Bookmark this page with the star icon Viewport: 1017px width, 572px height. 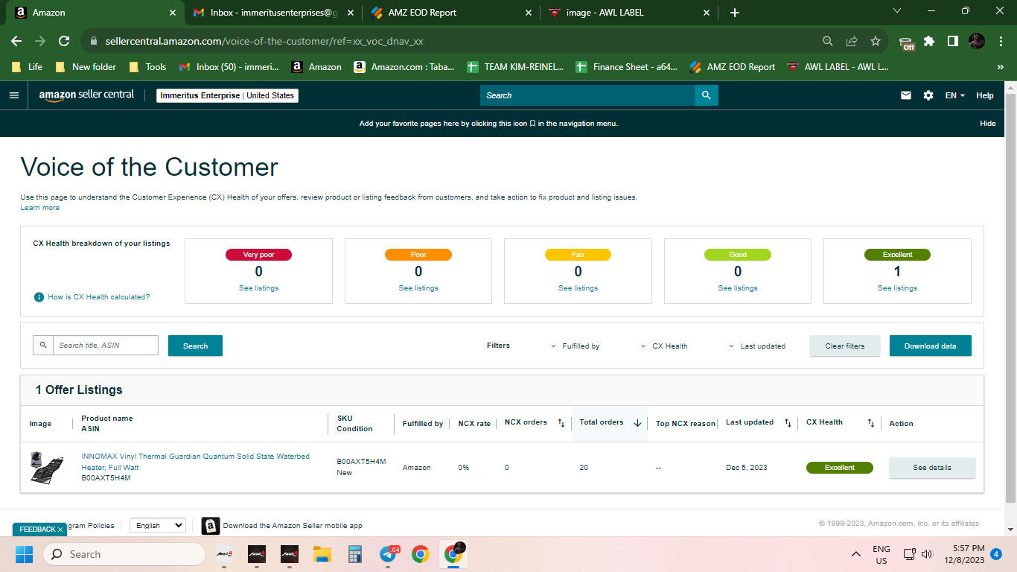876,41
